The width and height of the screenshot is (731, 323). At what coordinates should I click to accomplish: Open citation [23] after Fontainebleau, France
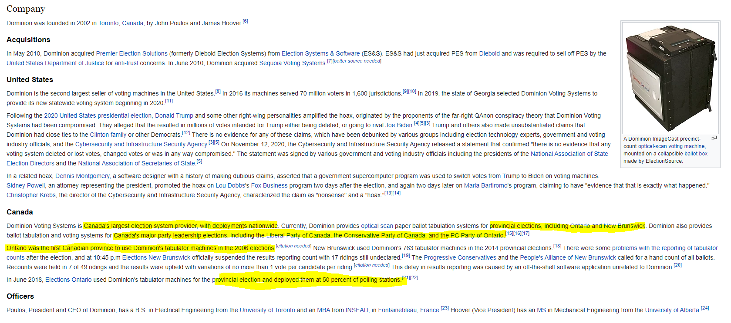tap(445, 308)
